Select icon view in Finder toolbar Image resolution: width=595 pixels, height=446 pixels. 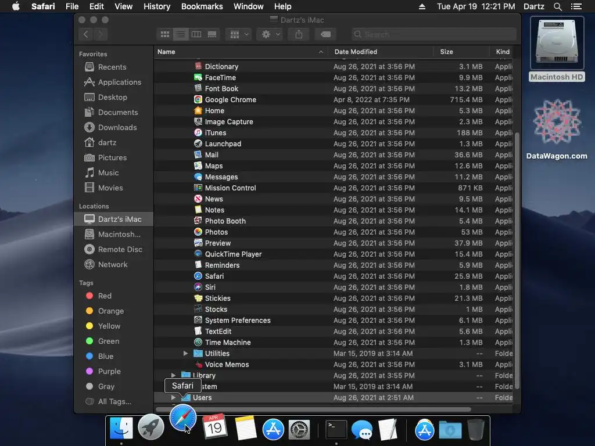pyautogui.click(x=164, y=34)
